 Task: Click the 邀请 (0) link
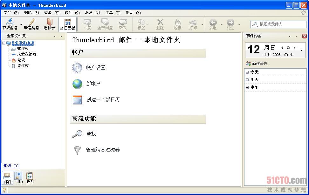pyautogui.click(x=11, y=166)
